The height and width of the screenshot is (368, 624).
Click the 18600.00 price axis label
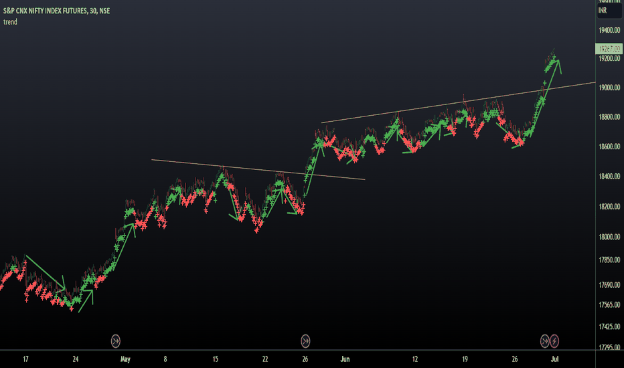click(x=609, y=147)
